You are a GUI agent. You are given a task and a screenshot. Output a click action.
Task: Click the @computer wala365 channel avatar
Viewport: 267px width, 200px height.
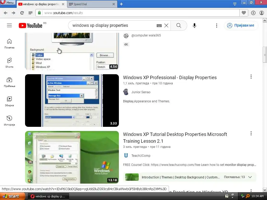click(x=126, y=35)
